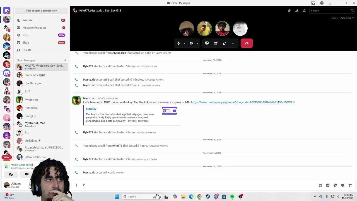The height and width of the screenshot is (201, 357).
Task: Share screen from voice connected panel
Action: tap(27, 174)
